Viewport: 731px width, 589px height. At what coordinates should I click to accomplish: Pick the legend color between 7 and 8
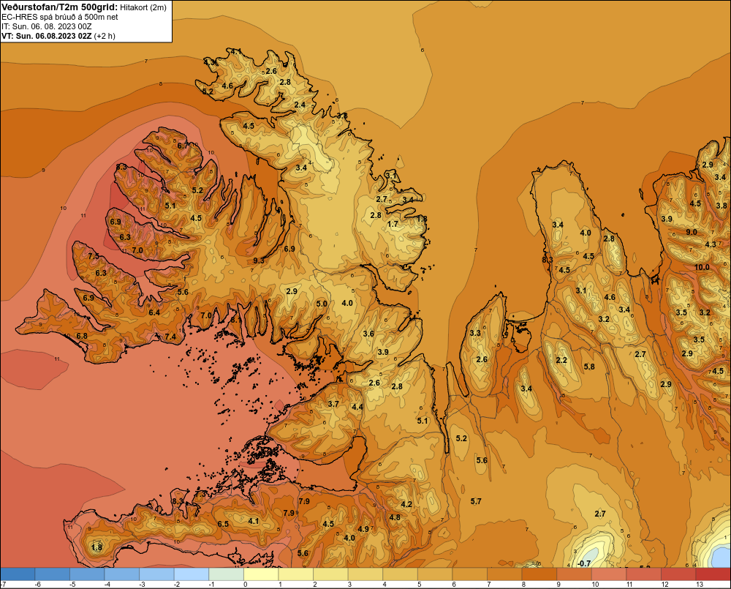(504, 574)
